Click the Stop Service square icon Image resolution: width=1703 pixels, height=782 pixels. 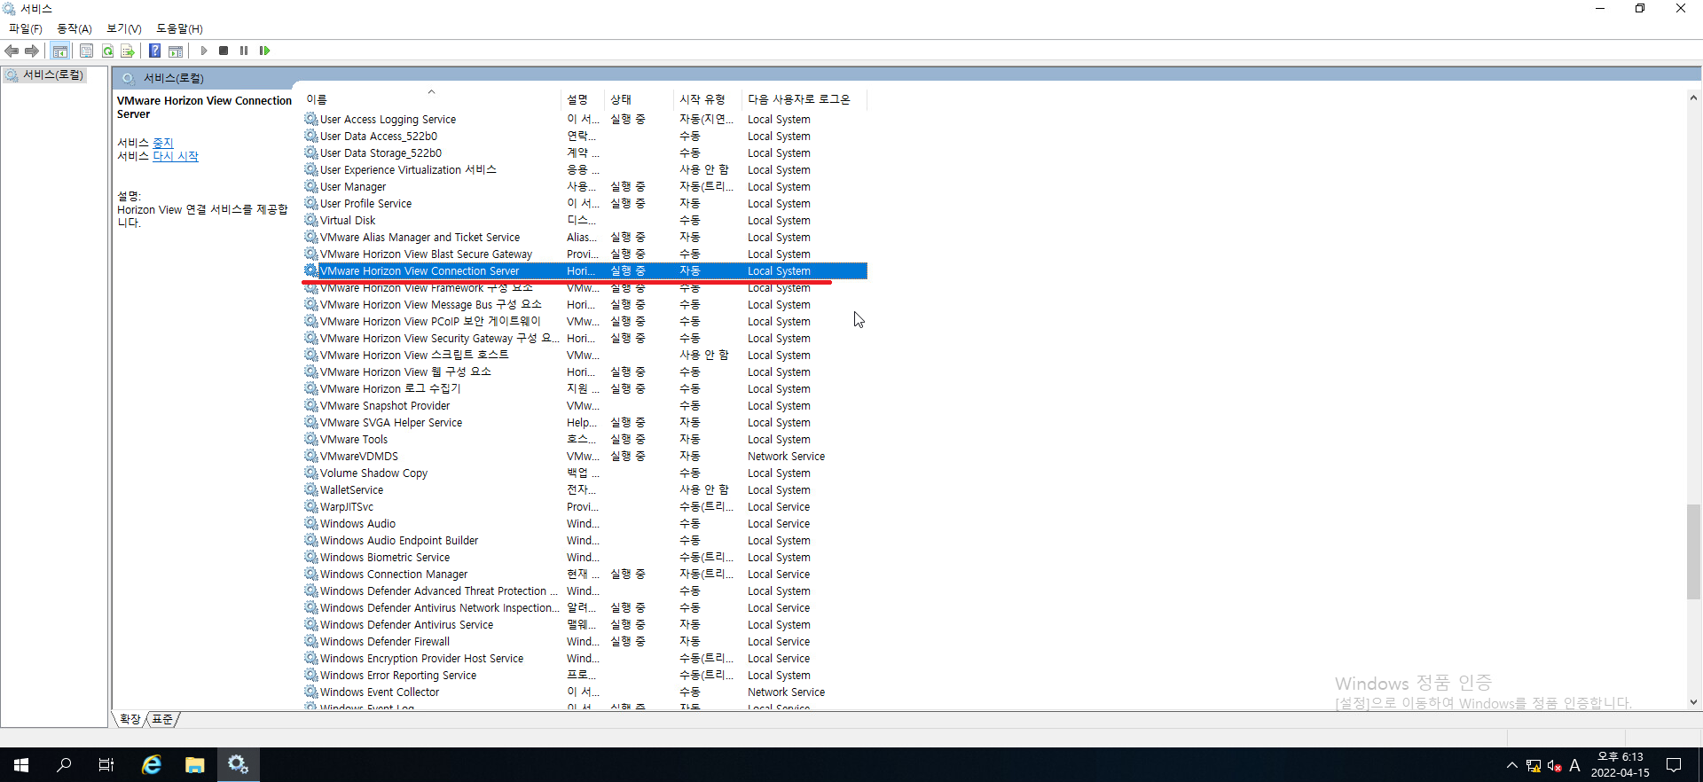tap(224, 51)
